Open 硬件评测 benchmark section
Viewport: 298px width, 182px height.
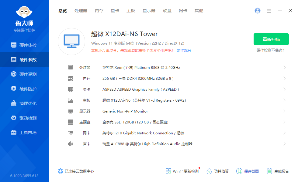click(24, 74)
